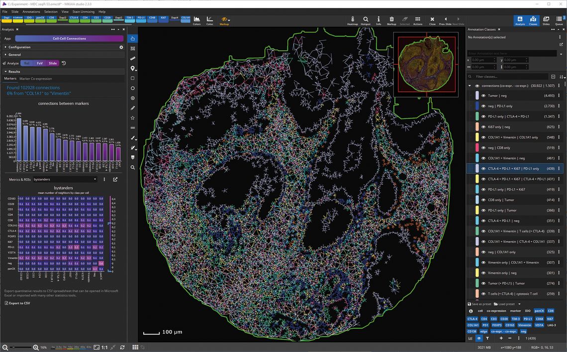Open Load preset dropdown arrow

[520, 304]
